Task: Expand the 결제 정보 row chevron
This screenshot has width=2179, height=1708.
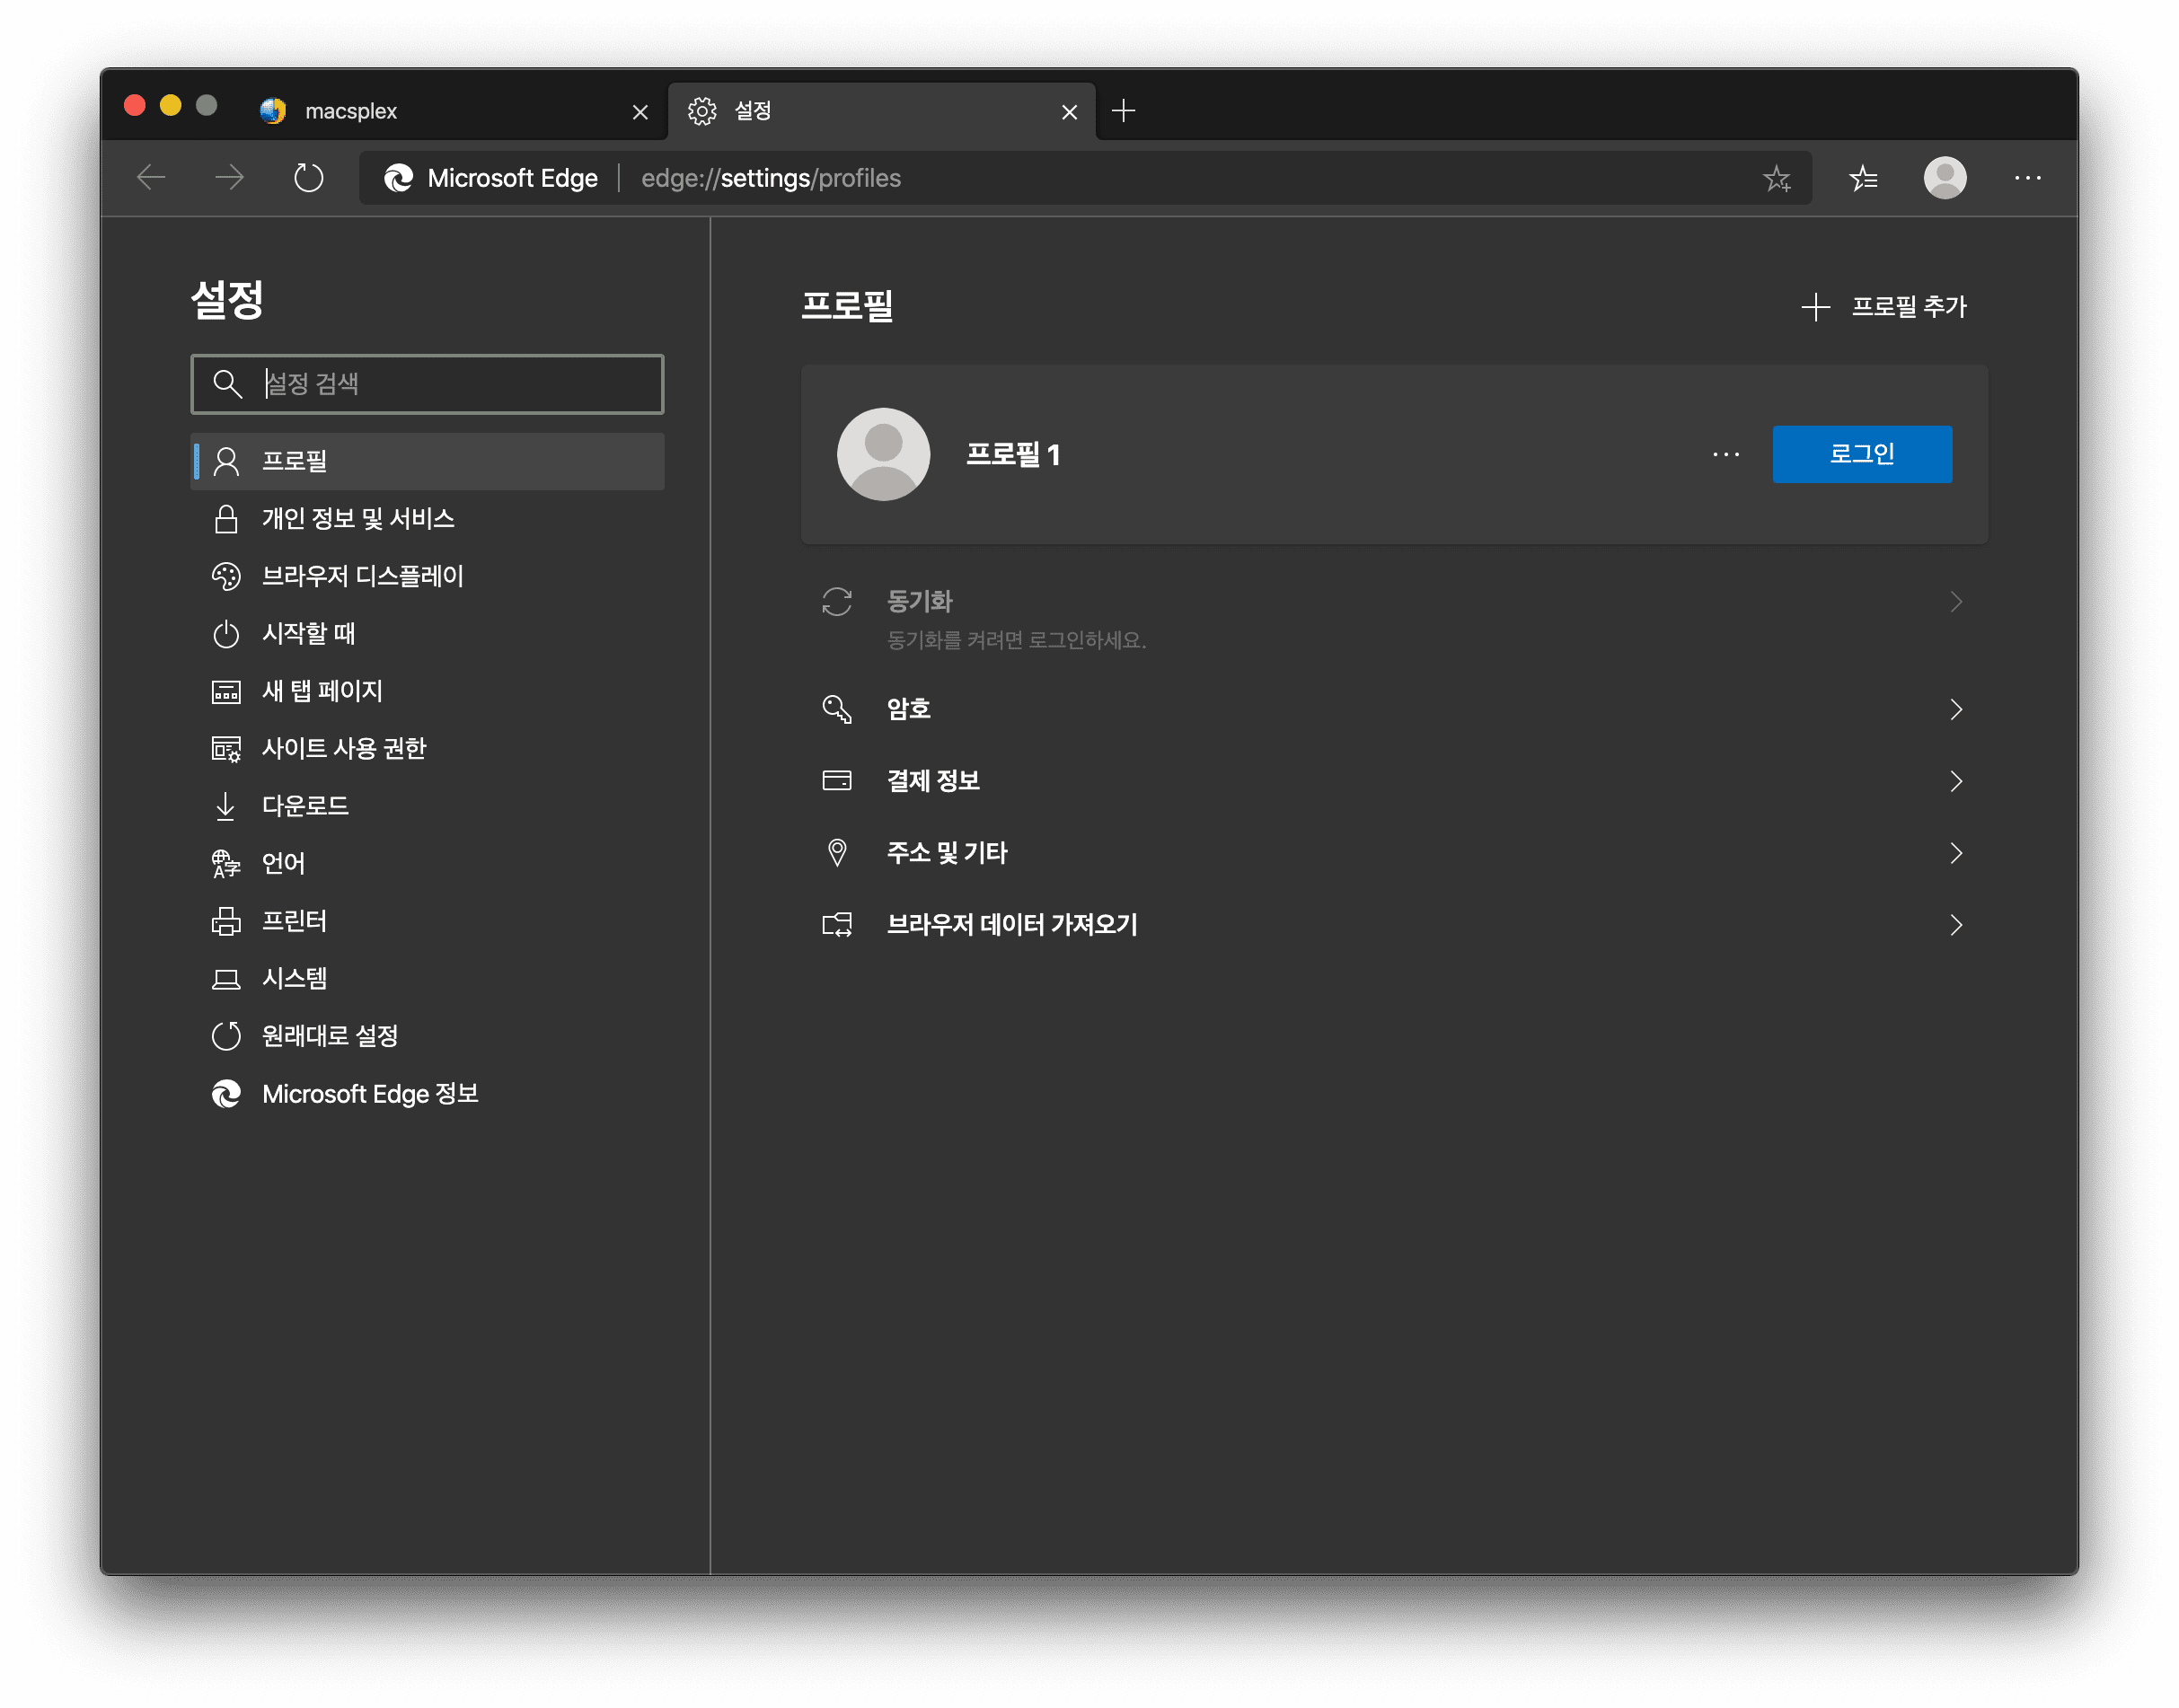Action: click(x=1955, y=781)
